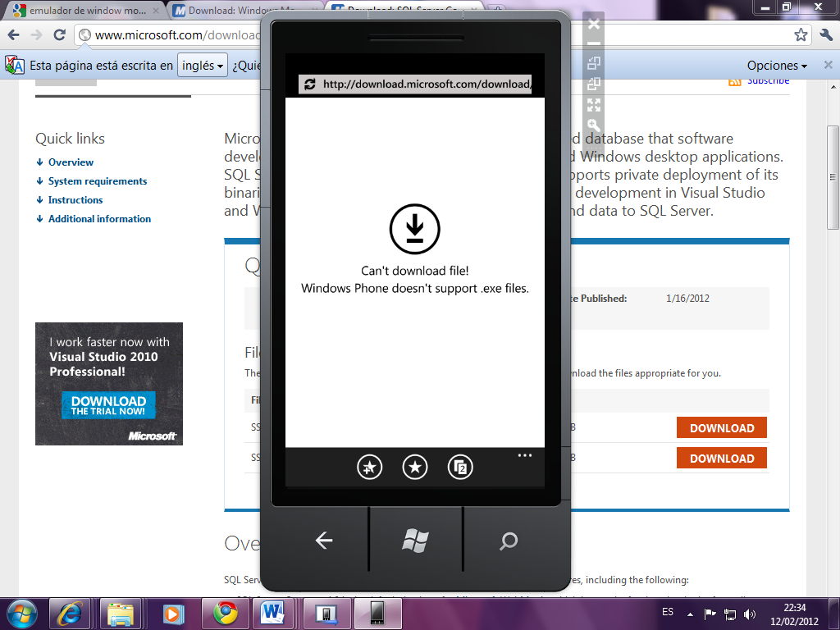This screenshot has height=630, width=840.
Task: Open the Opciones dropdown in translate bar
Action: pyautogui.click(x=776, y=66)
